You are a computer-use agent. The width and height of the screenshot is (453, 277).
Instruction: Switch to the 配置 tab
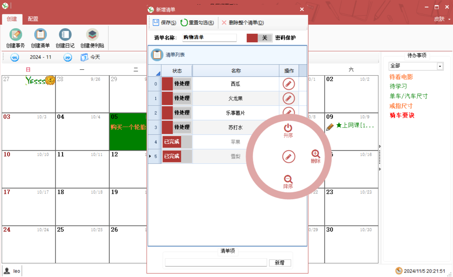coord(33,19)
